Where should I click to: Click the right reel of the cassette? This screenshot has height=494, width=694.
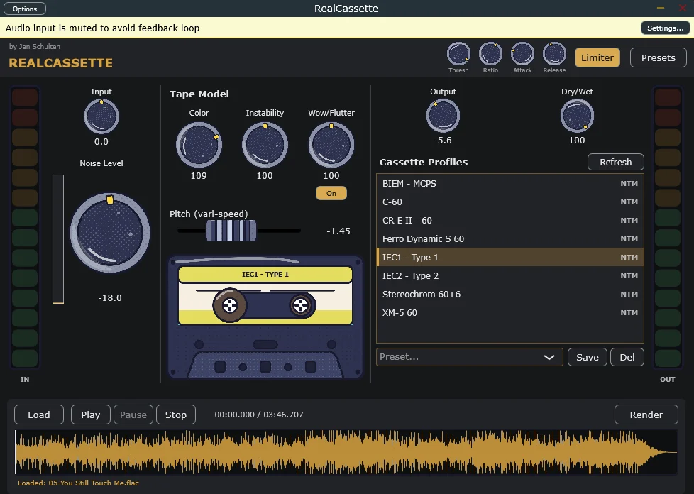coord(301,305)
